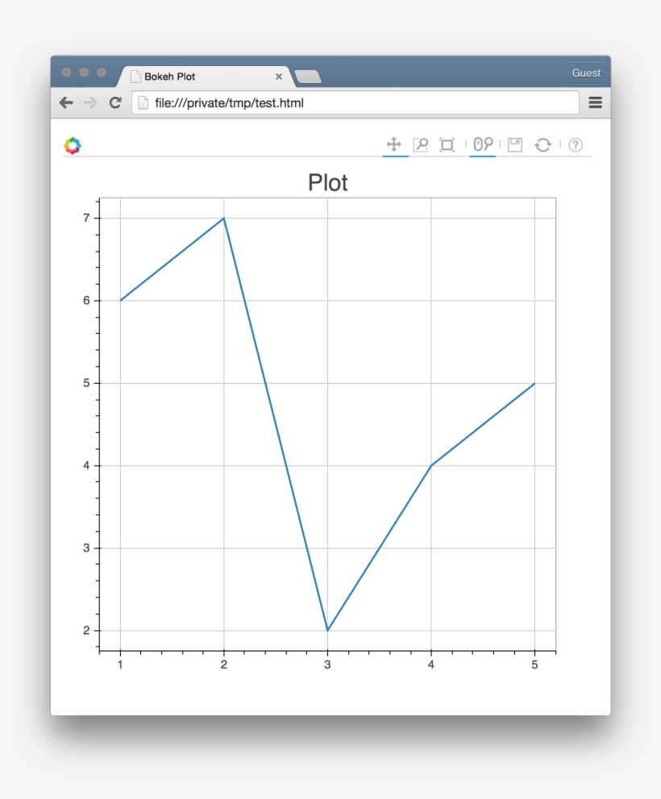Click the Bokeh logo icon
The width and height of the screenshot is (661, 799).
click(73, 146)
